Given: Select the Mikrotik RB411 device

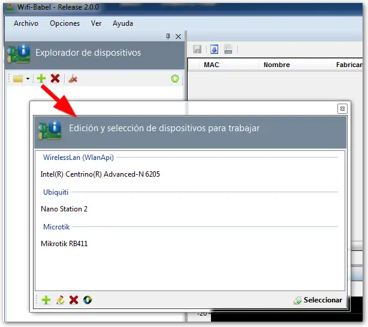Looking at the screenshot, I should click(64, 244).
